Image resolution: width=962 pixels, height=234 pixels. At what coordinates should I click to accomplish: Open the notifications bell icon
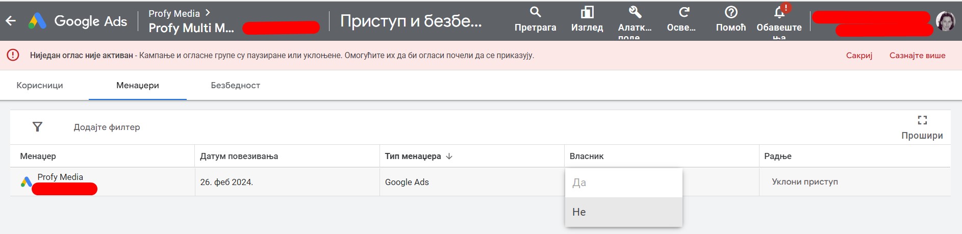click(779, 12)
